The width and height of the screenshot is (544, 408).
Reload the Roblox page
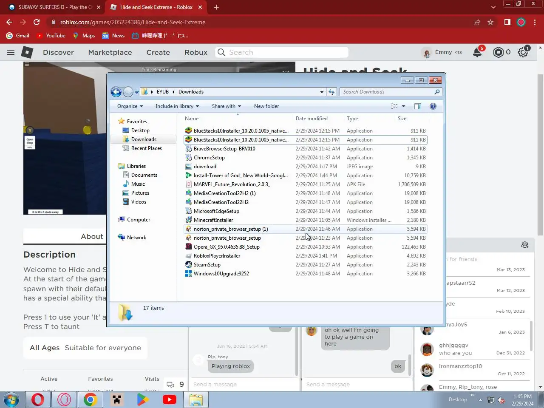click(x=37, y=22)
